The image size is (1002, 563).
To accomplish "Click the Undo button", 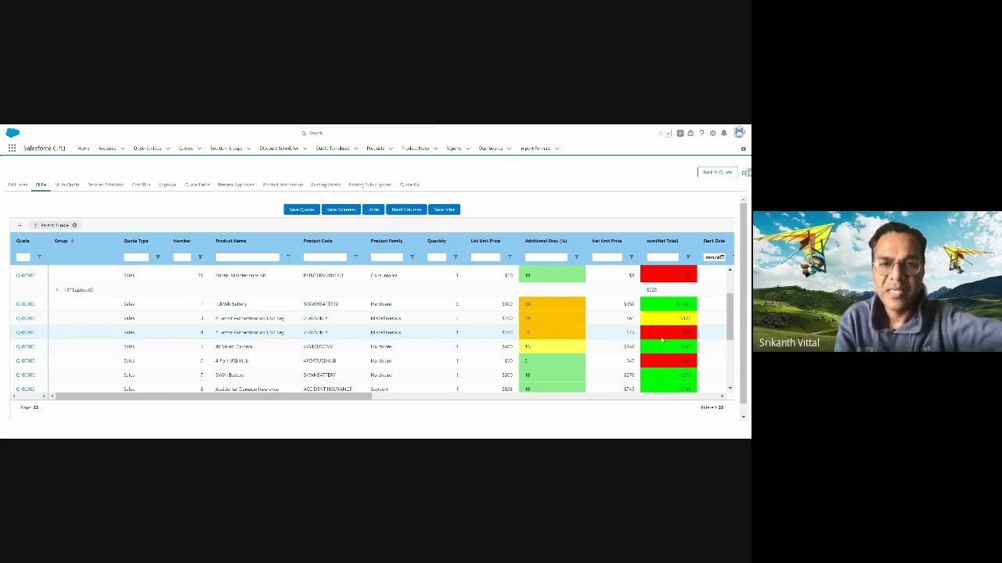I will pyautogui.click(x=373, y=210).
